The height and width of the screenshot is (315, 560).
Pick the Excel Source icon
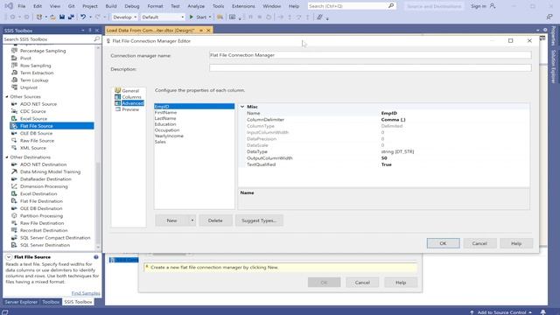(x=14, y=119)
